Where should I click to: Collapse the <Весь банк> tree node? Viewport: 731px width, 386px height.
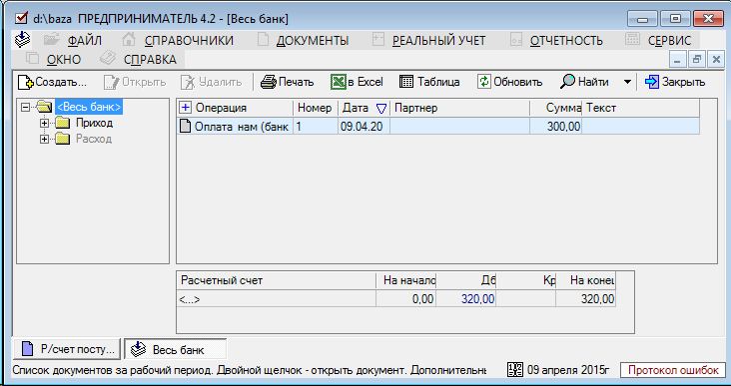[x=26, y=107]
